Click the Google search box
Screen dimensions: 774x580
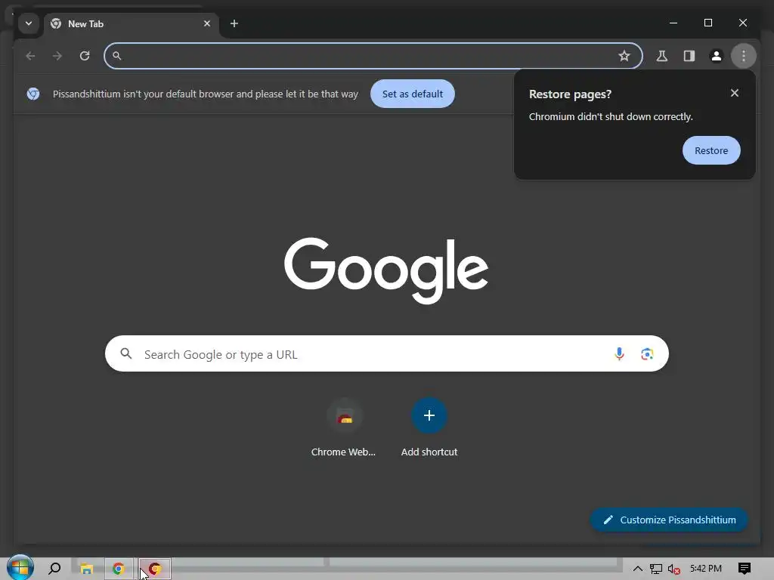(x=386, y=353)
